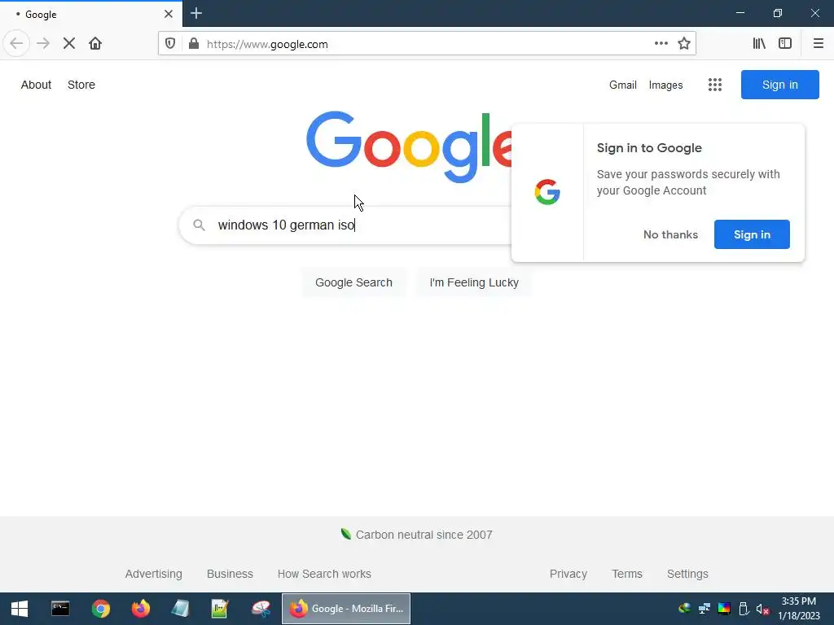The height and width of the screenshot is (625, 834).
Task: Launch Firefox pinned taskbar icon
Action: pos(140,609)
